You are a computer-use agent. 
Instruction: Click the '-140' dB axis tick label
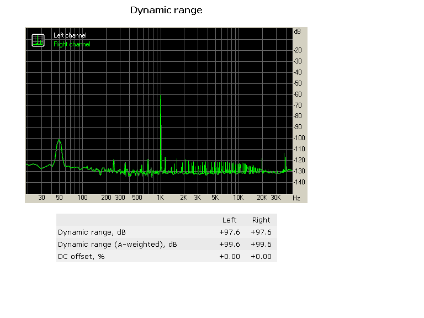coord(299,182)
